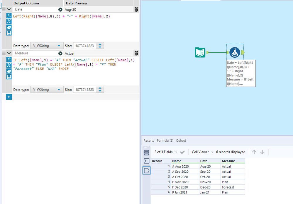
Task: Show results messages list icon
Action: click(x=147, y=153)
